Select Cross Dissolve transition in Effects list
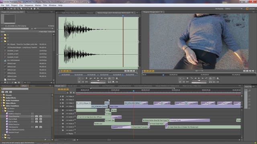This screenshot has height=144, width=257. point(14,116)
